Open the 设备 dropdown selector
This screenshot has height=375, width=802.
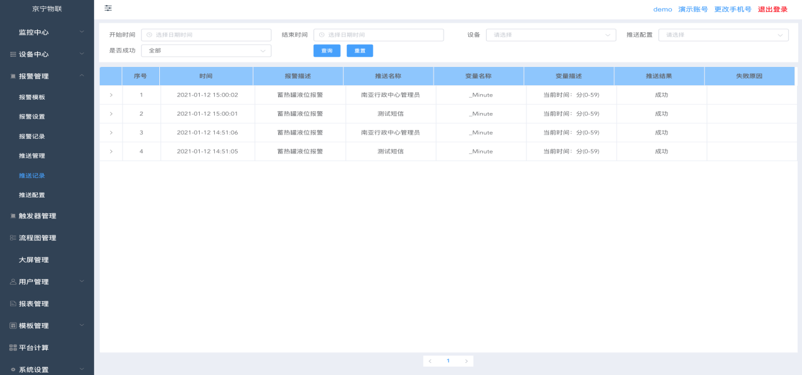pyautogui.click(x=550, y=35)
